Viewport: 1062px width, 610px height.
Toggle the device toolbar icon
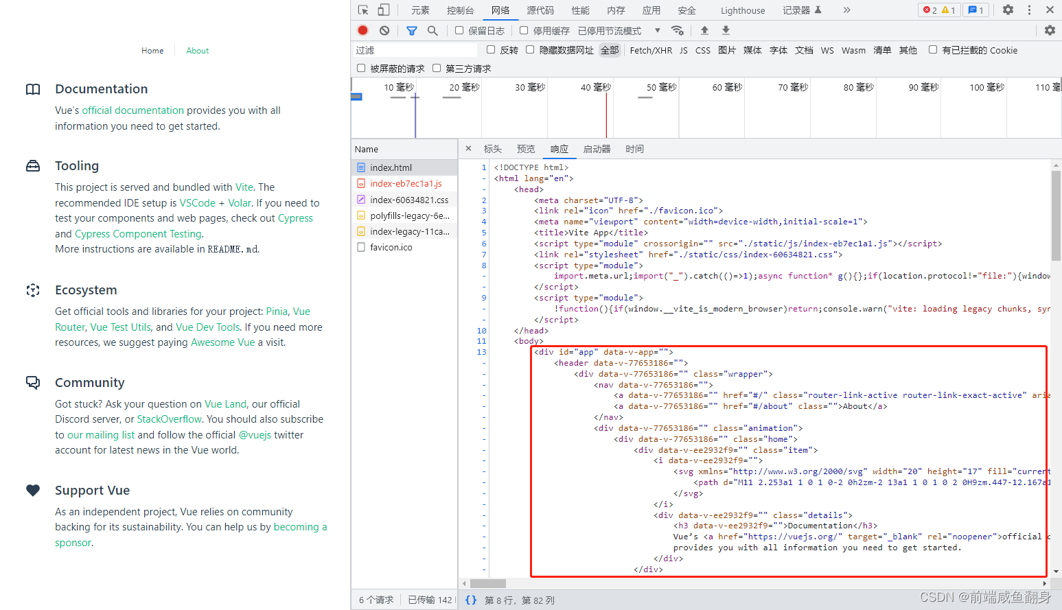(384, 10)
